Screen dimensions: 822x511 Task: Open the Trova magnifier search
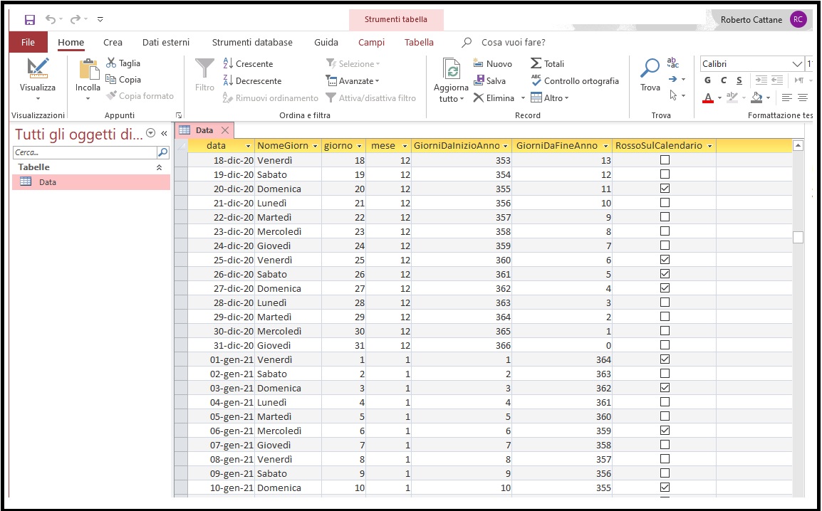(x=650, y=68)
